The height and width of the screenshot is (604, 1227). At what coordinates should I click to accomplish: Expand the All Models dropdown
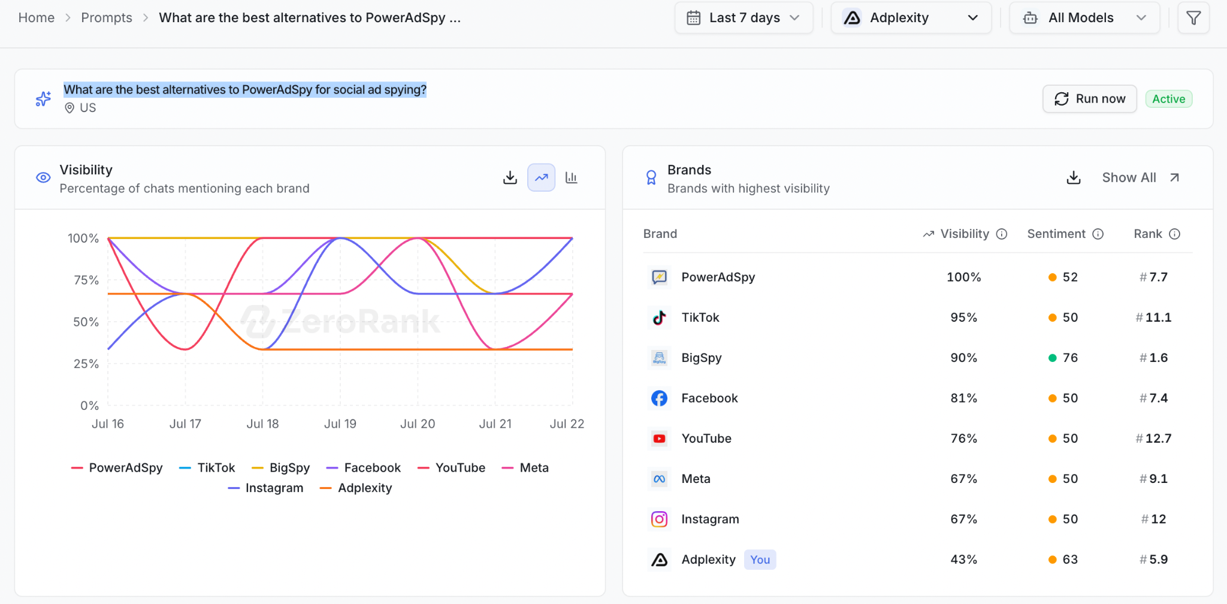1084,18
